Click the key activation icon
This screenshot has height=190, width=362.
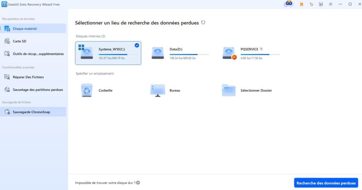[311, 4]
